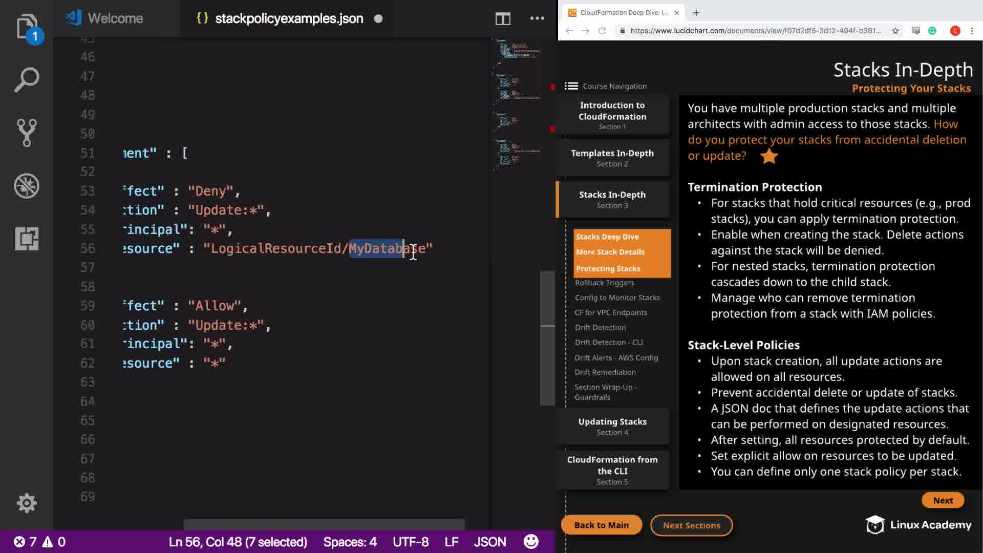
Task: Click the Back to Main button
Action: [601, 525]
